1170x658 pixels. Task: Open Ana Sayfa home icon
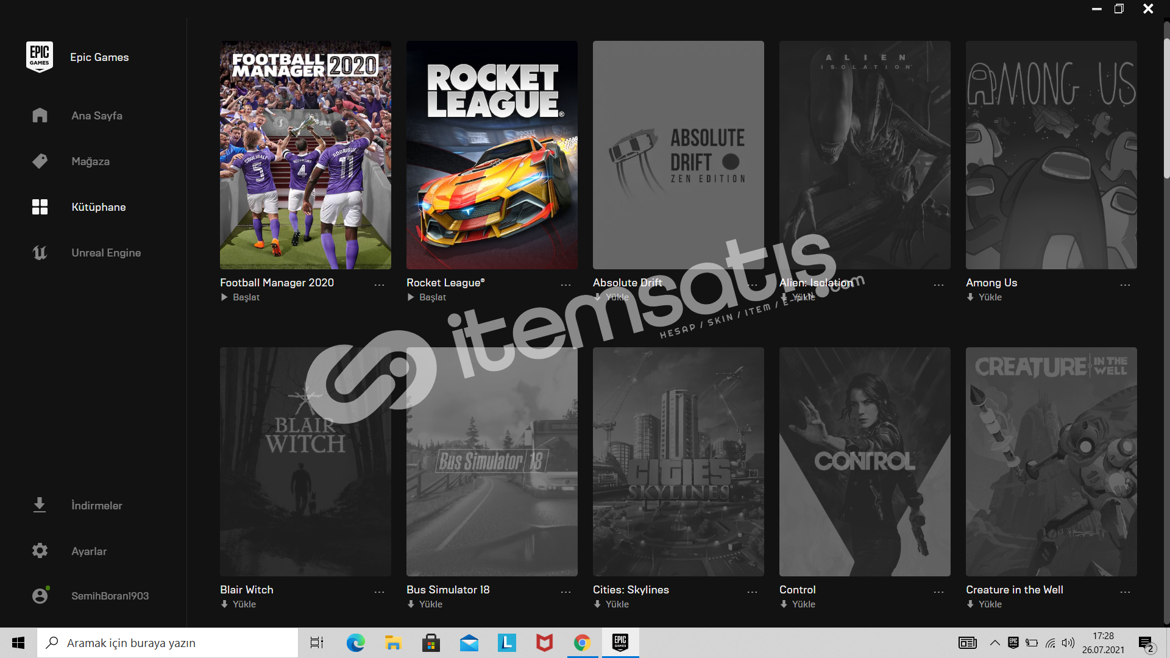click(x=40, y=115)
